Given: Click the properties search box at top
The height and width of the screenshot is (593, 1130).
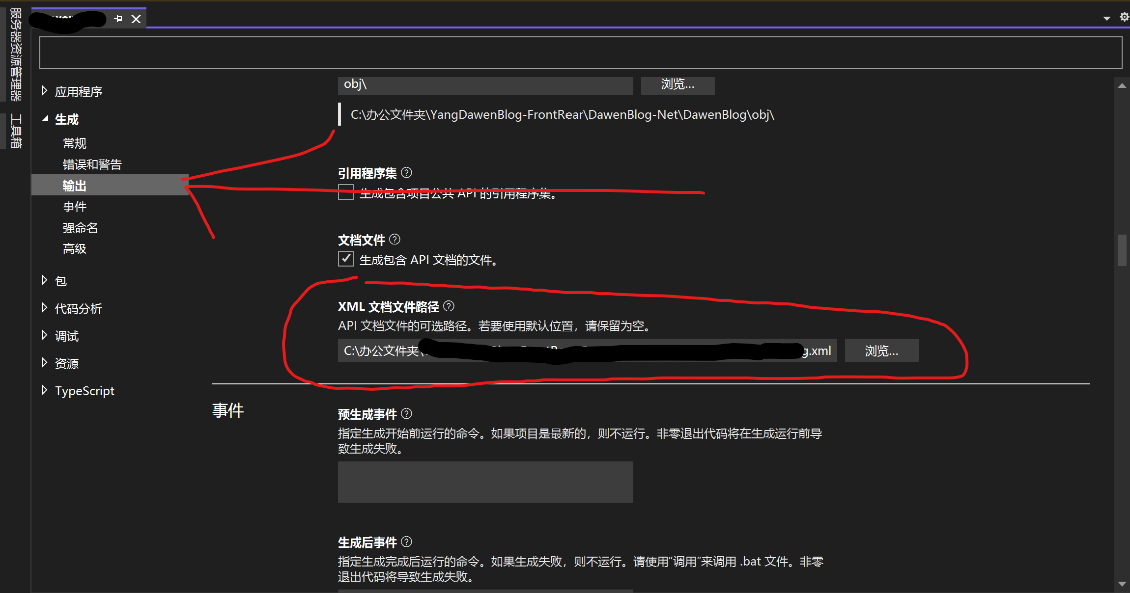Looking at the screenshot, I should 581,53.
